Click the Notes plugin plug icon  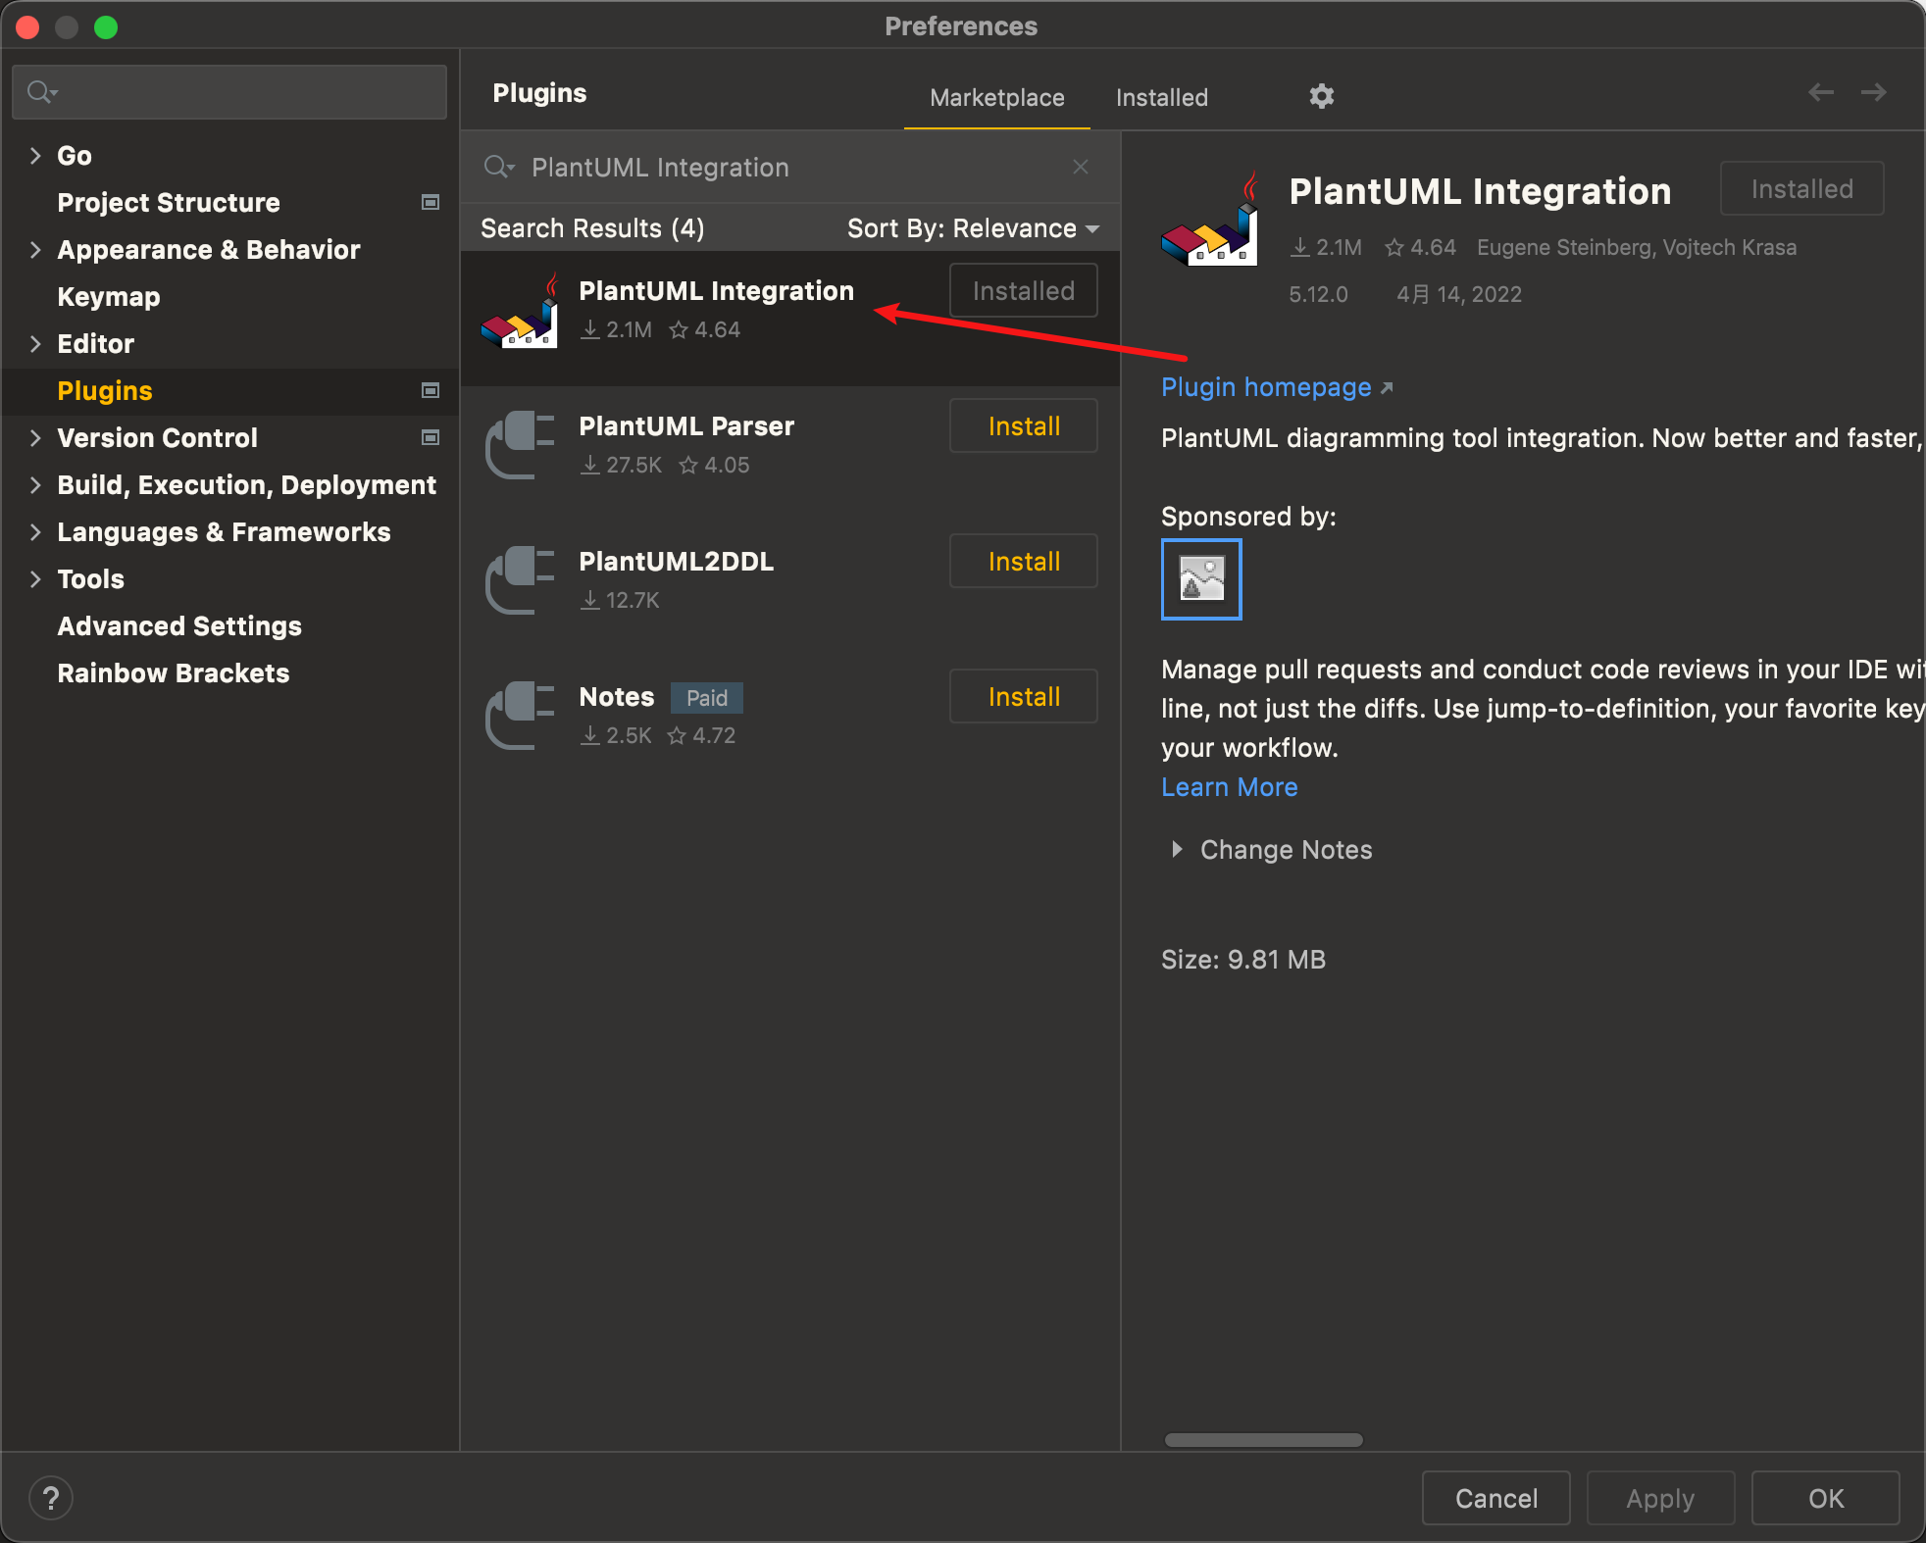coord(520,715)
